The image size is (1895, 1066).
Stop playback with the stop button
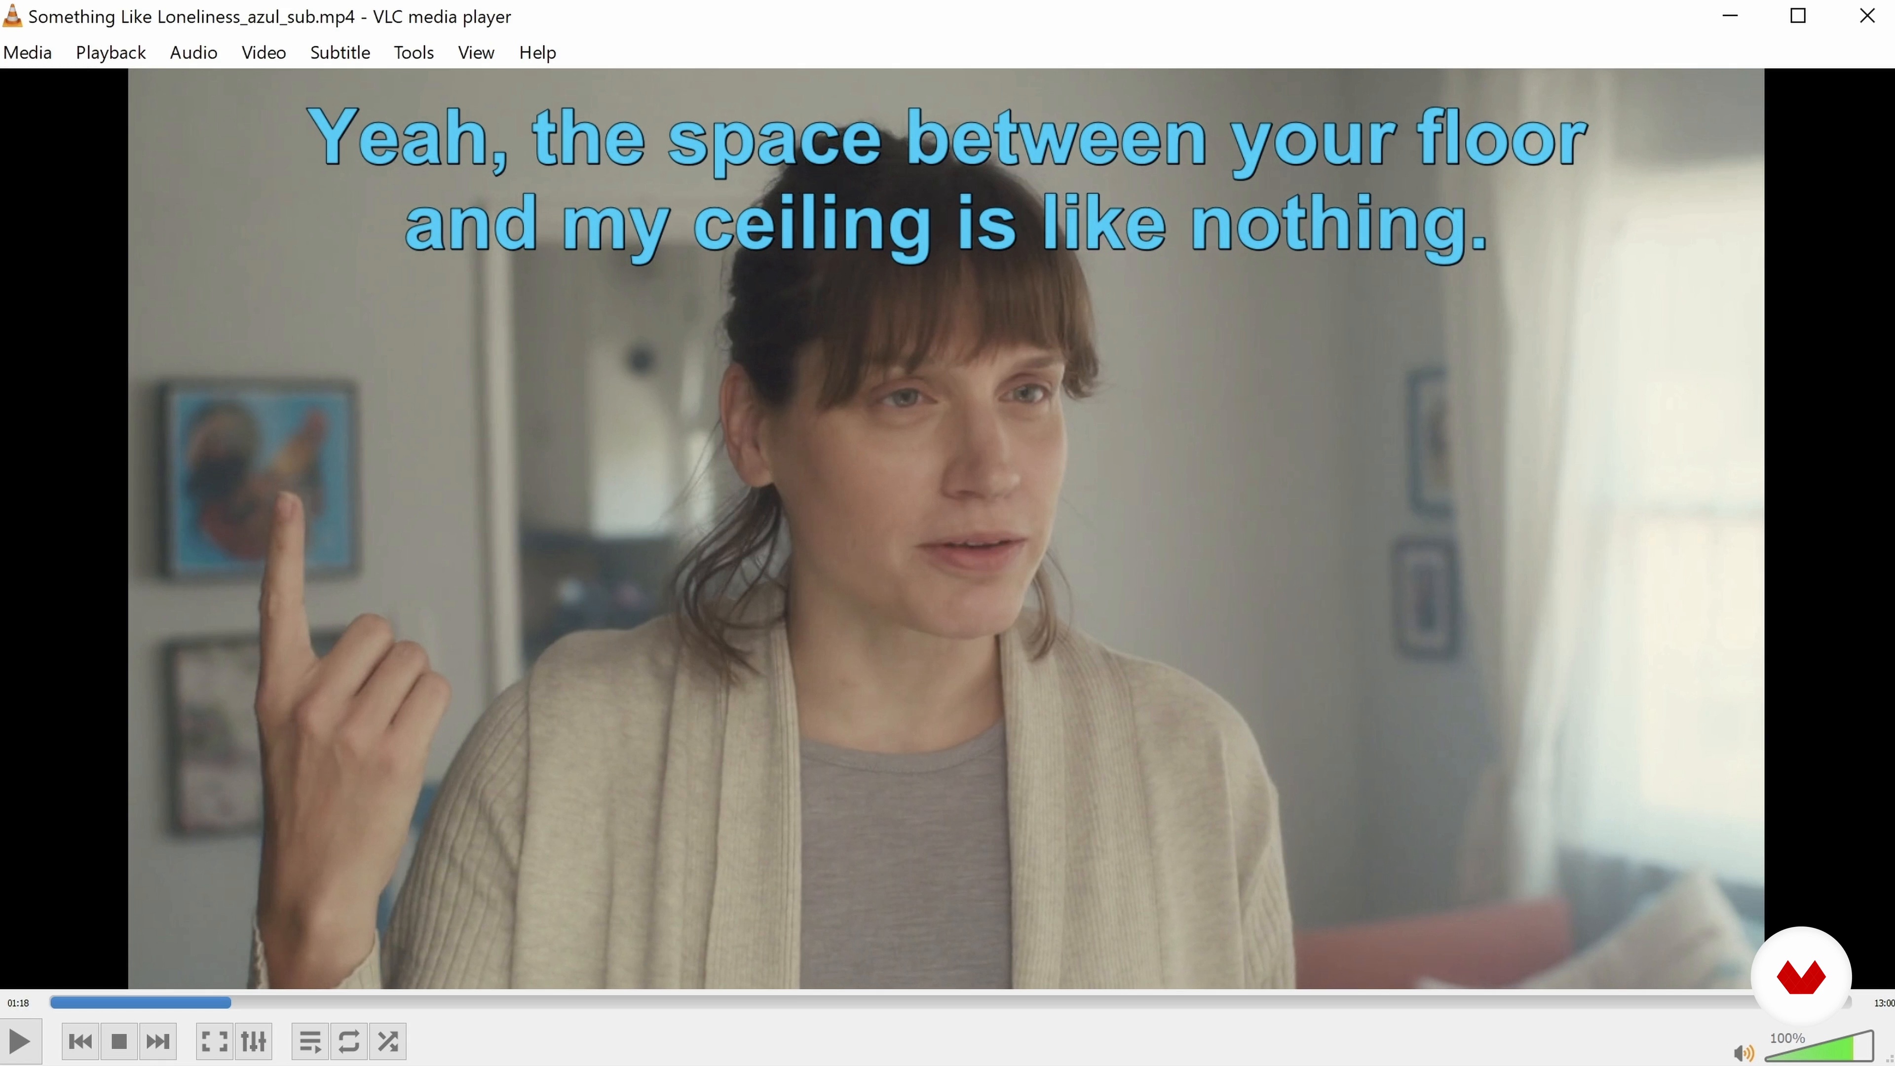tap(119, 1041)
